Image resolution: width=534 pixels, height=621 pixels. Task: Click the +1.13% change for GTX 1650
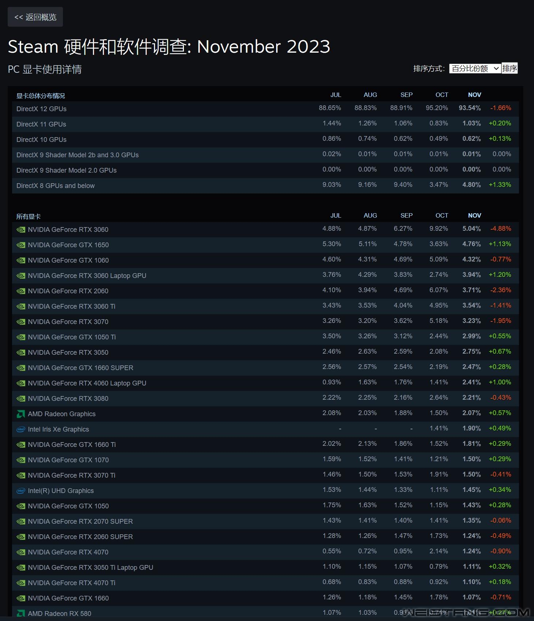(x=500, y=244)
